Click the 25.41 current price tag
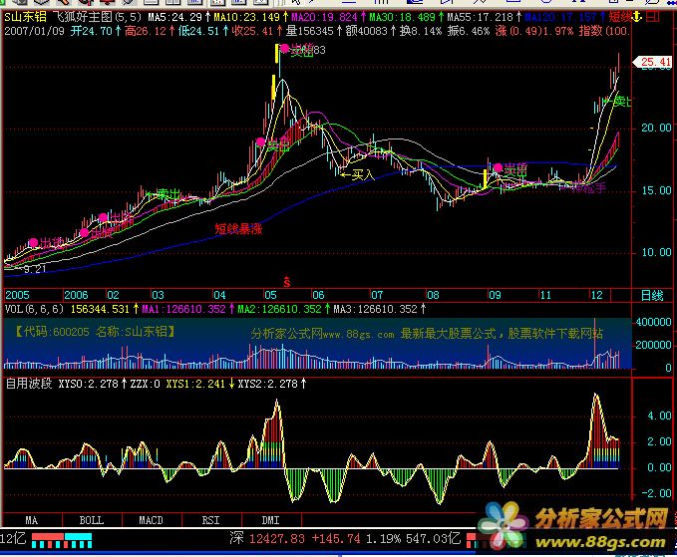This screenshot has width=677, height=557. point(655,63)
